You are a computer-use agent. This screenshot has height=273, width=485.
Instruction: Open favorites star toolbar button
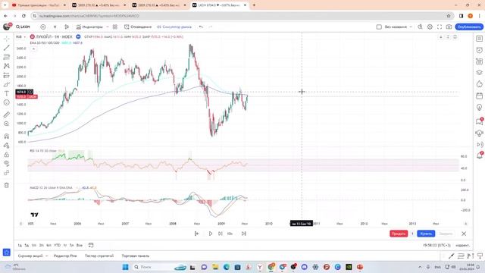(x=7, y=253)
